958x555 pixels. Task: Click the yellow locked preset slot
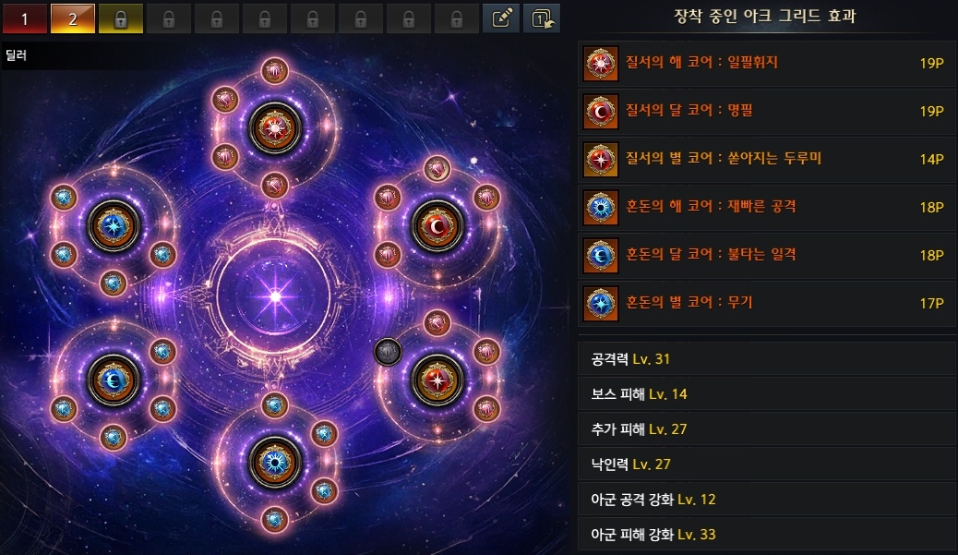[x=121, y=18]
